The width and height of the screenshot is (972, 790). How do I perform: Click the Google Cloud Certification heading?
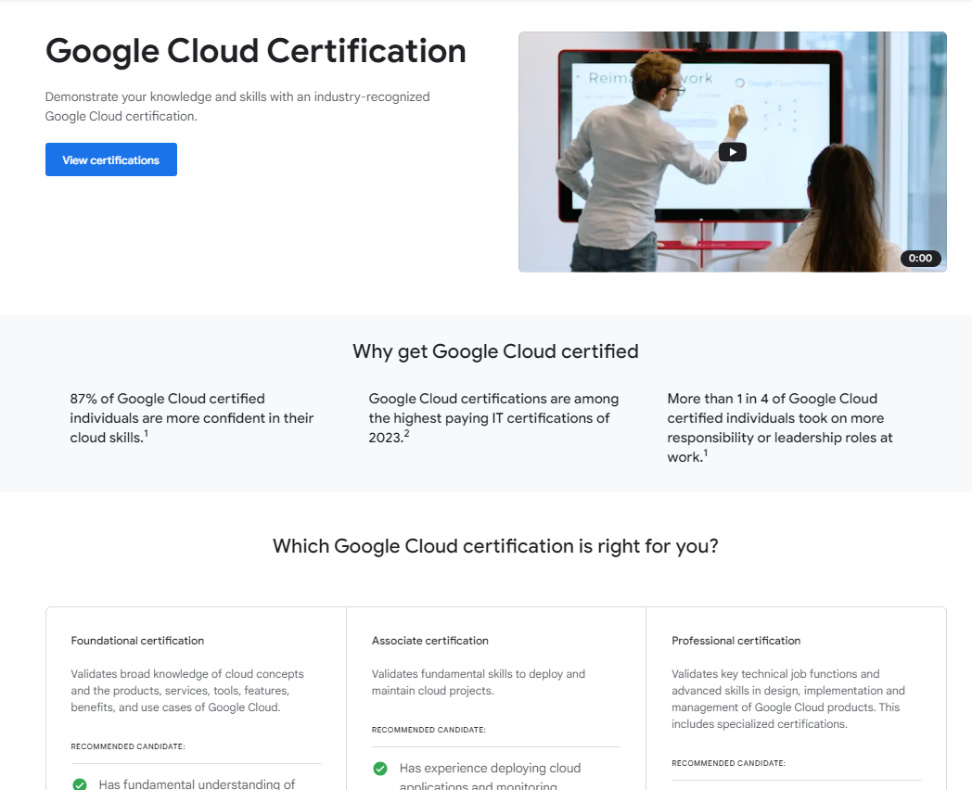point(256,51)
